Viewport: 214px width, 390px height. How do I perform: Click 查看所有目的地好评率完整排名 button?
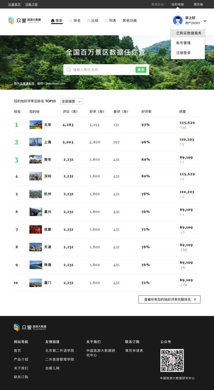169,299
